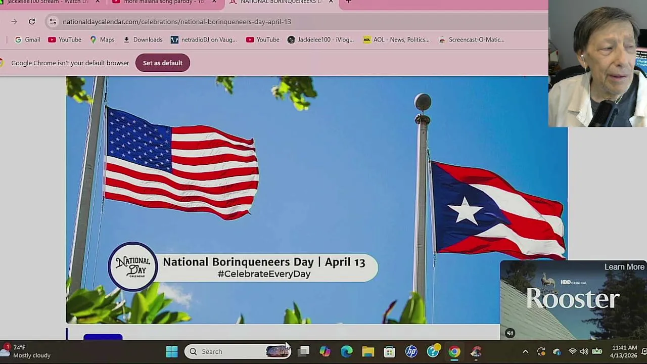647x364 pixels.
Task: Close the more mañana song parody tab
Action: click(214, 2)
